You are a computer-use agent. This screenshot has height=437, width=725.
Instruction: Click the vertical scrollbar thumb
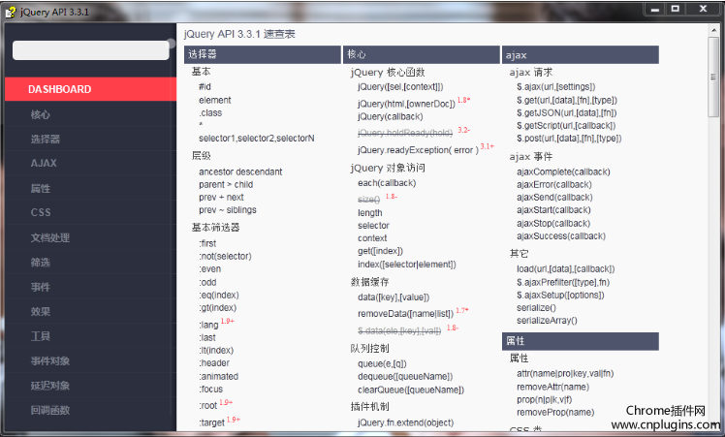tap(713, 77)
